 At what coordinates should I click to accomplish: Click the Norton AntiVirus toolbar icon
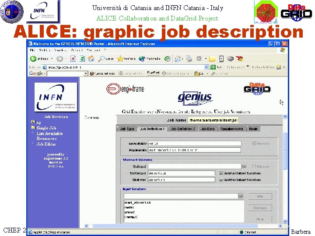click(x=279, y=67)
